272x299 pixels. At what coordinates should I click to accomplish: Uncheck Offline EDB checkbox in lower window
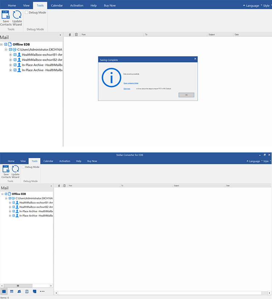(x=6, y=194)
